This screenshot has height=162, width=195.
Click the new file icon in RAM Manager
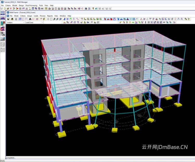[5, 9]
